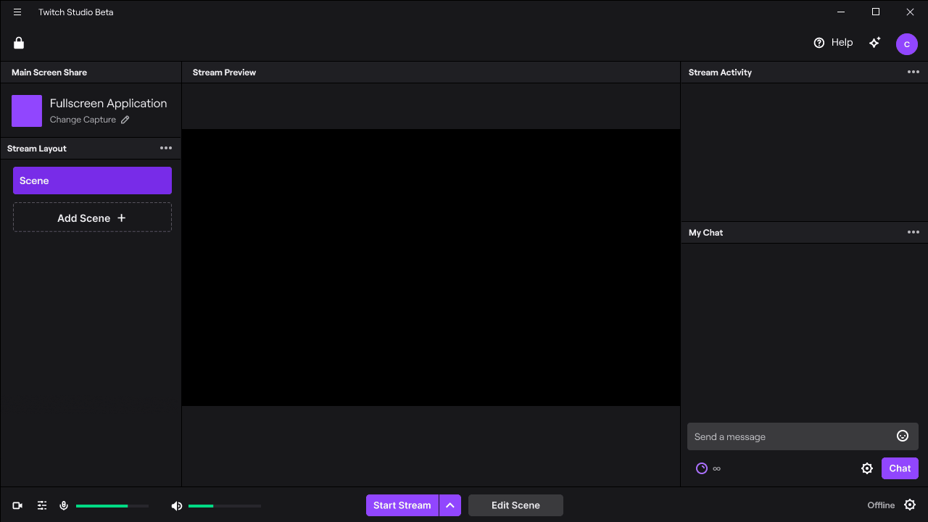Viewport: 928px width, 522px height.
Task: Open the Stream Activity options menu
Action: pos(913,72)
